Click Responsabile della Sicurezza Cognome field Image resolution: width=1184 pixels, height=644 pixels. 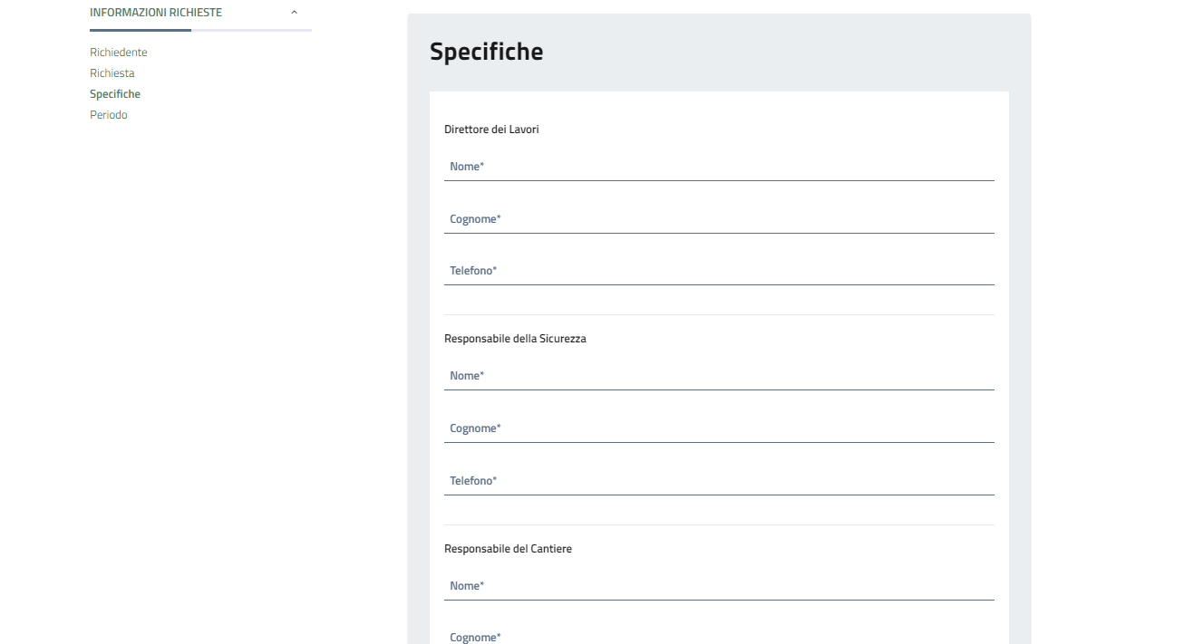click(718, 428)
